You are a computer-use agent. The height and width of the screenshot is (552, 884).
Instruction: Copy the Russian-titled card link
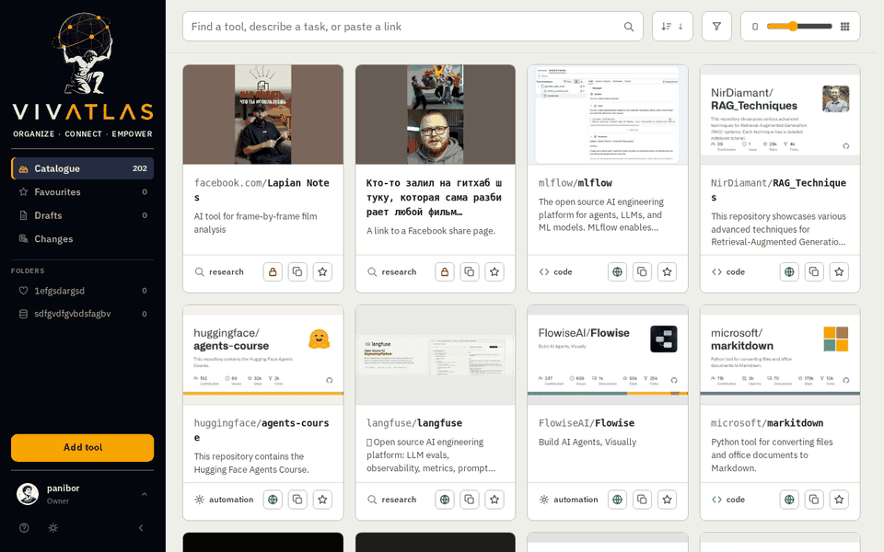(x=470, y=271)
